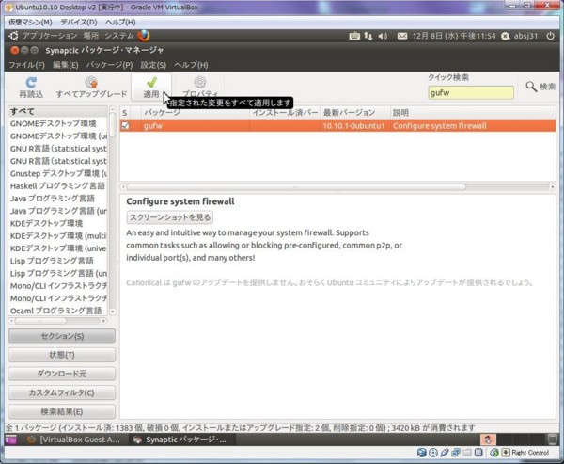Open the Package (パッケージ) menu
Screen dimensions: 564x464
tap(109, 65)
